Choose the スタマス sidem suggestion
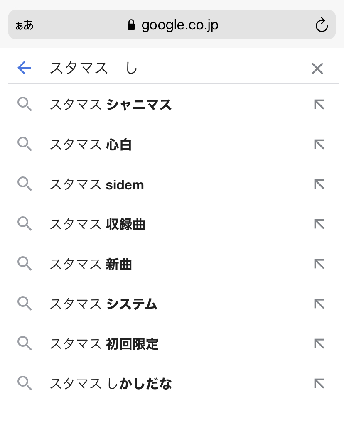Viewport: 344px width, 424px height. pos(97,185)
